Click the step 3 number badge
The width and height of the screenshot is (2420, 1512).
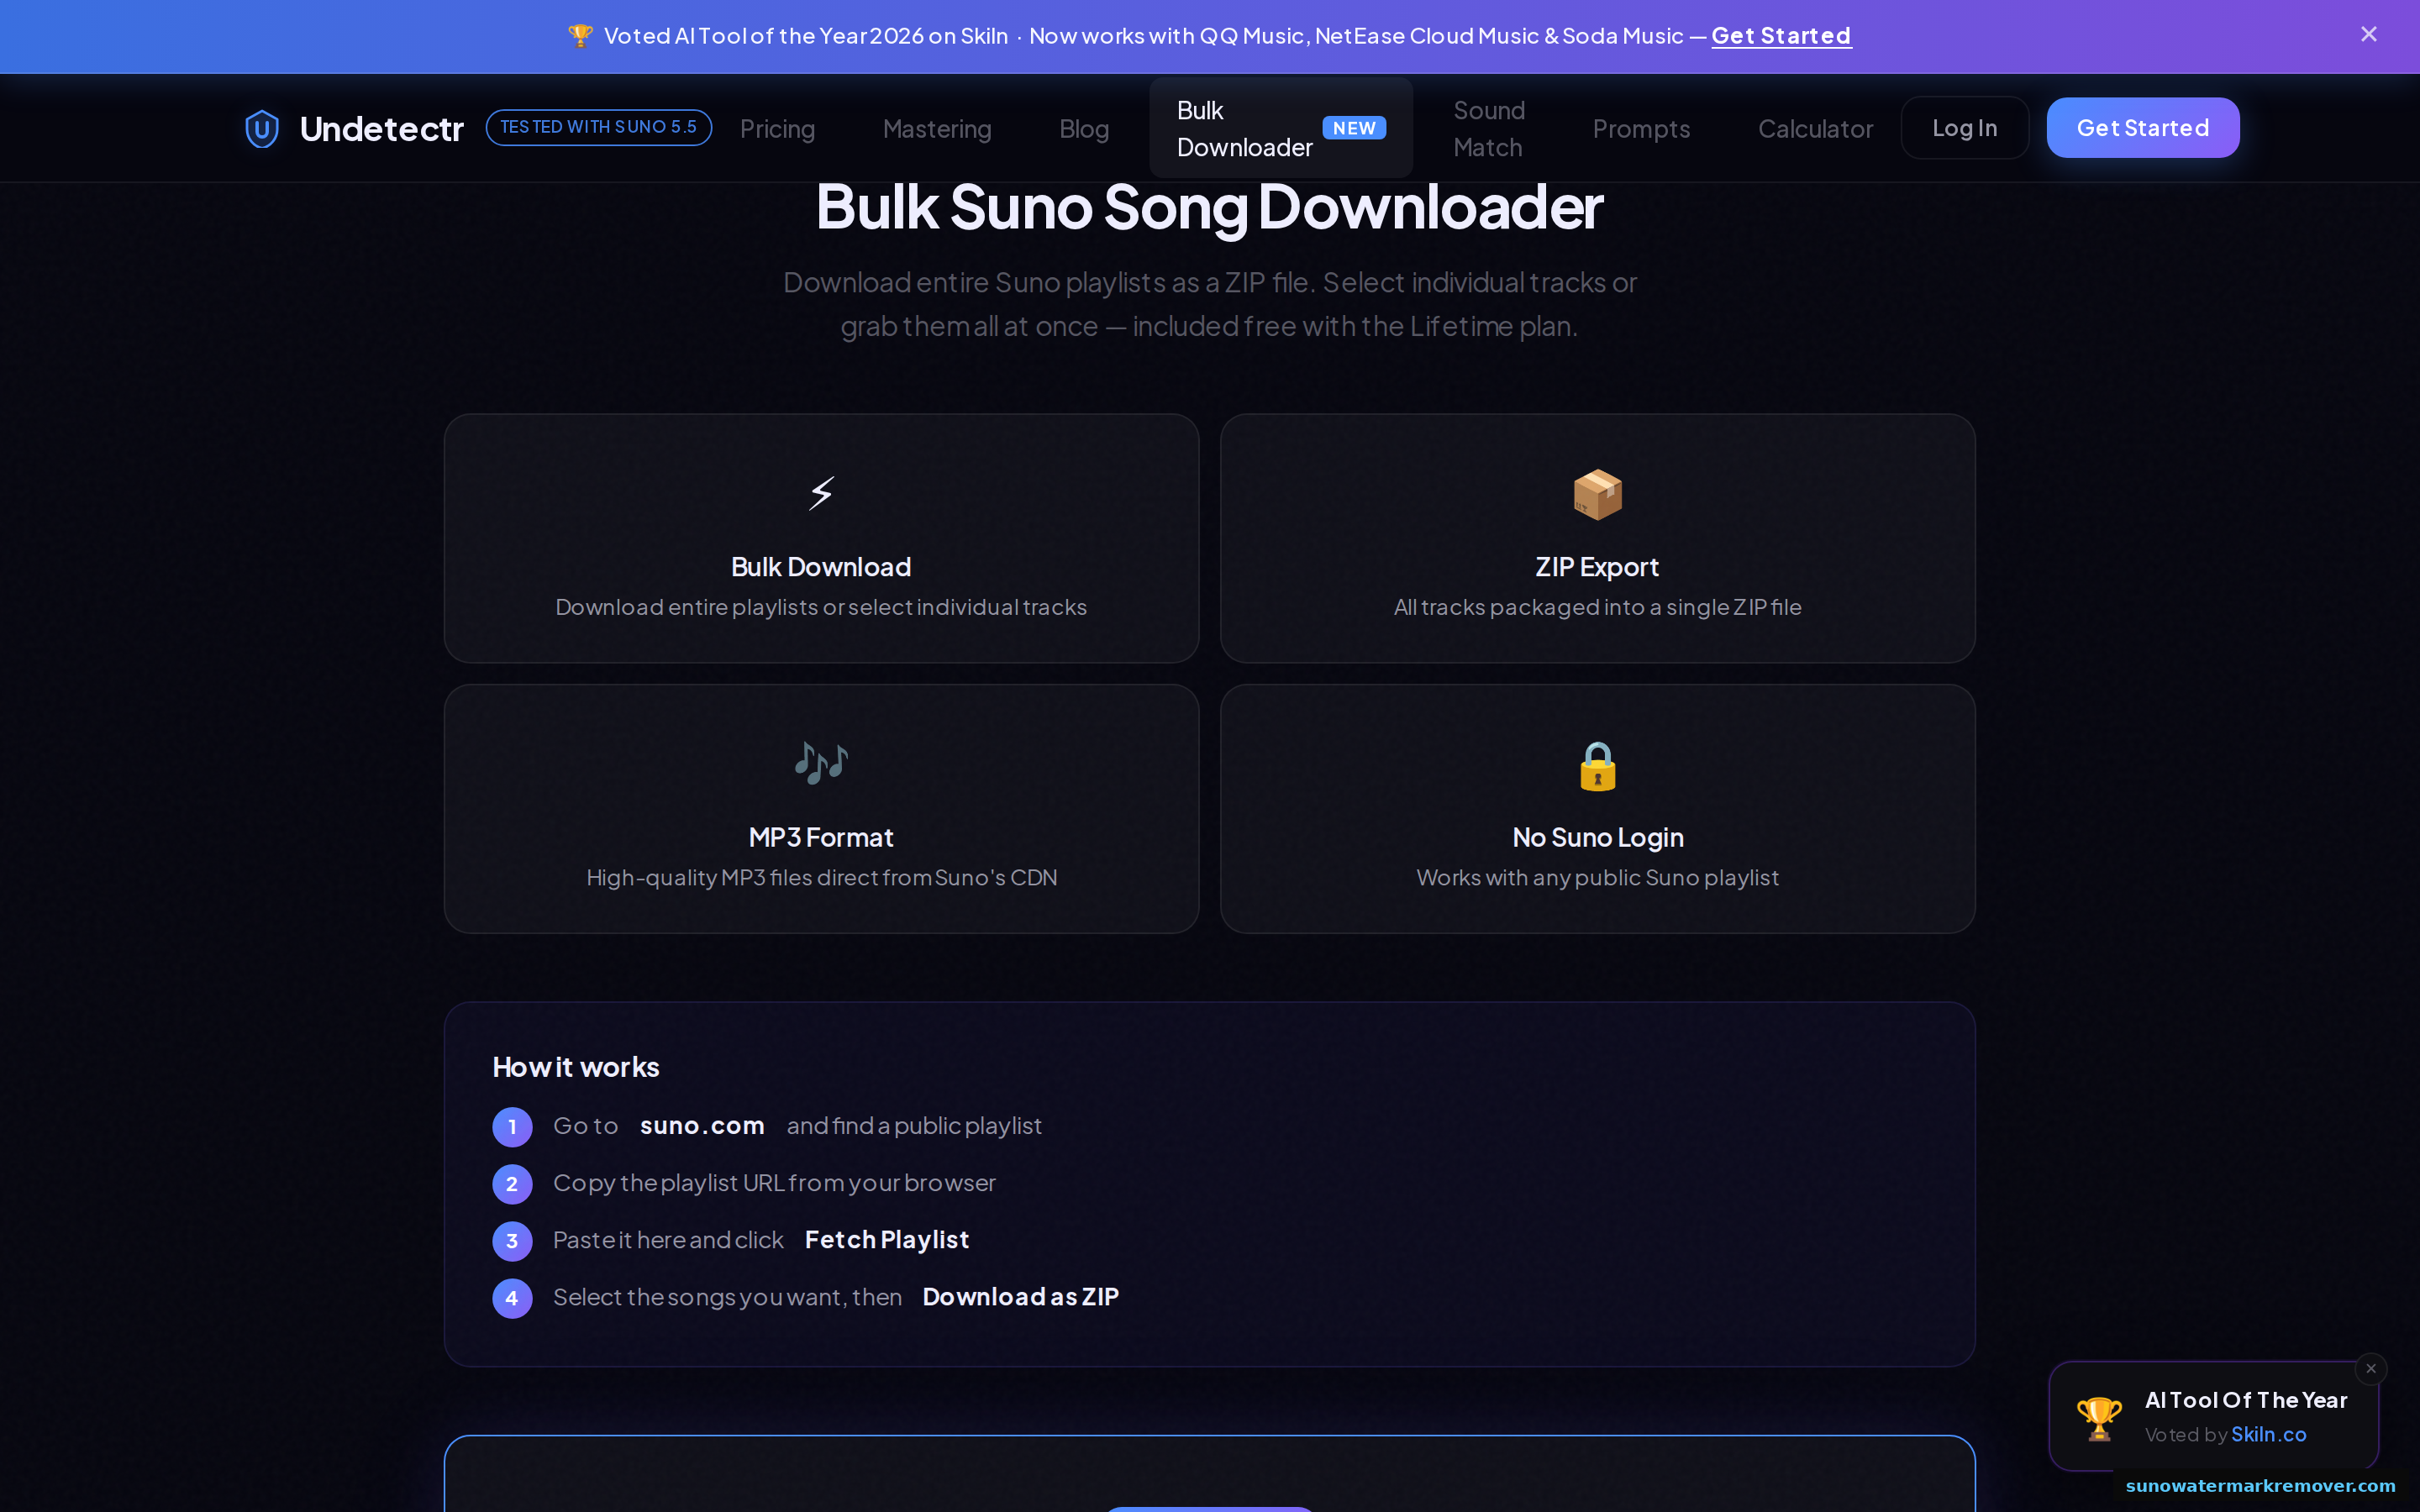click(x=512, y=1241)
